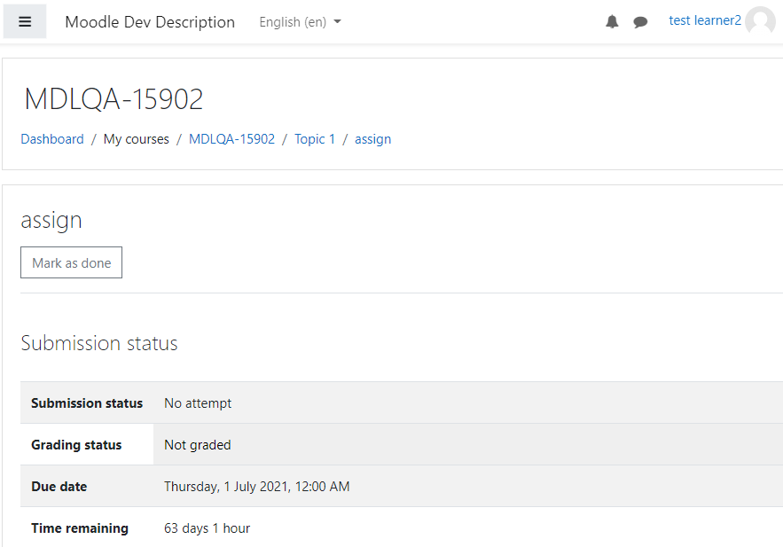The width and height of the screenshot is (783, 547).
Task: Open MDLQA-15902 course breadcrumb link
Action: pyautogui.click(x=231, y=139)
